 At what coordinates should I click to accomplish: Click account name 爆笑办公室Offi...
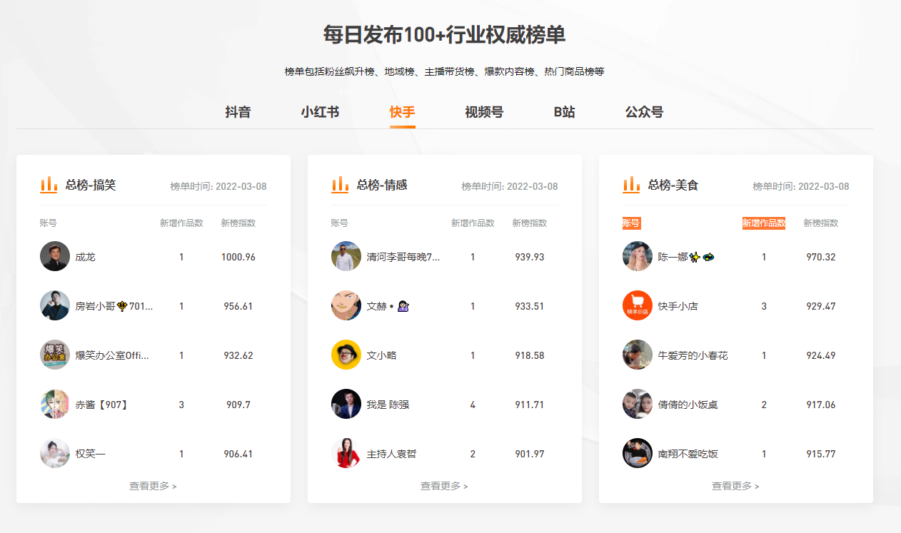pos(112,355)
